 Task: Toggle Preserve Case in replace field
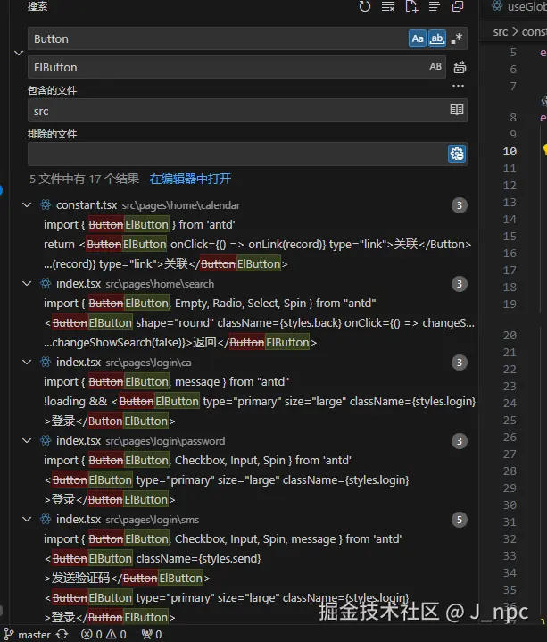435,67
